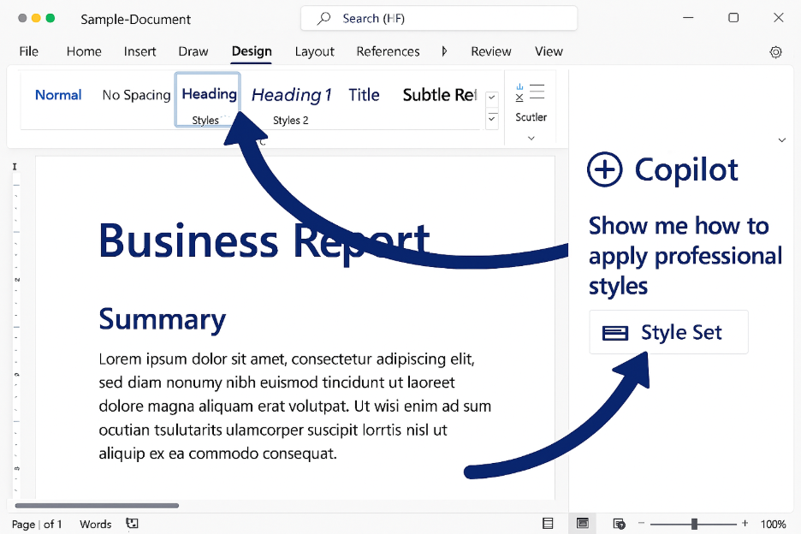Click the Sample-Document title
This screenshot has width=801, height=534.
[135, 20]
